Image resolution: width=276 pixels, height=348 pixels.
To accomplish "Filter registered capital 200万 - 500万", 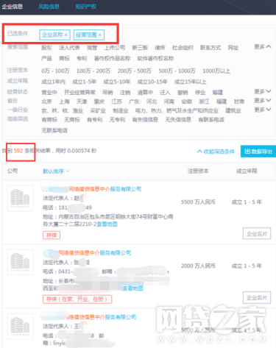I will (x=135, y=71).
